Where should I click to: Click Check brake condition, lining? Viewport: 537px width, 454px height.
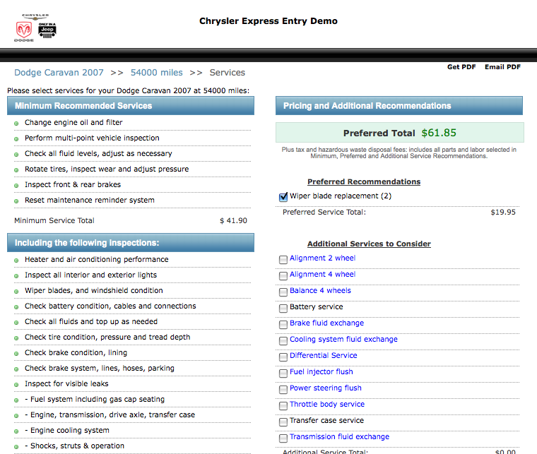76,353
